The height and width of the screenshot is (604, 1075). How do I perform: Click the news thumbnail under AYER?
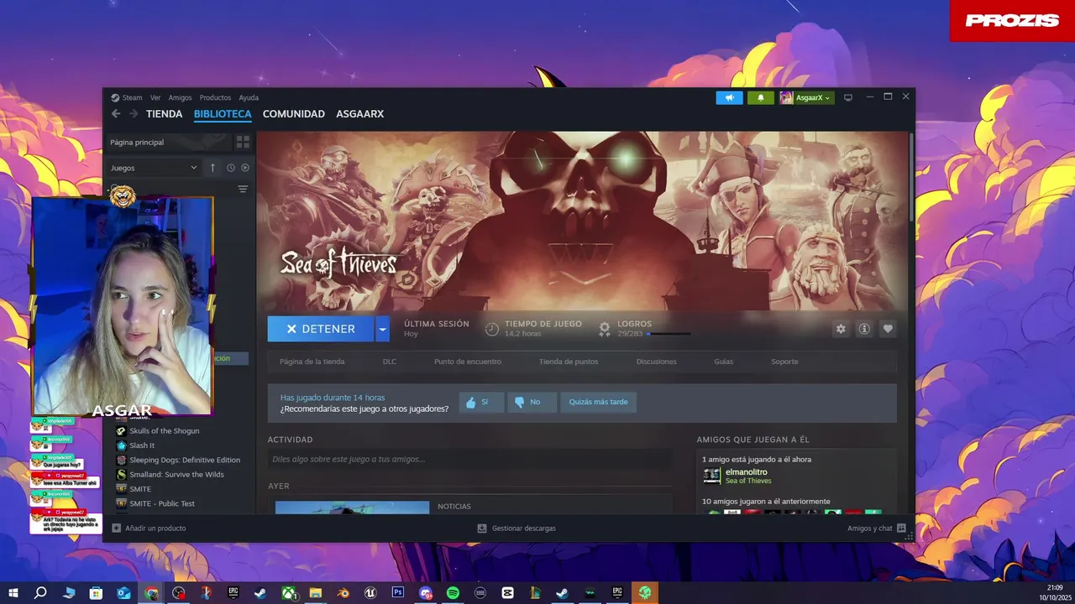(352, 508)
